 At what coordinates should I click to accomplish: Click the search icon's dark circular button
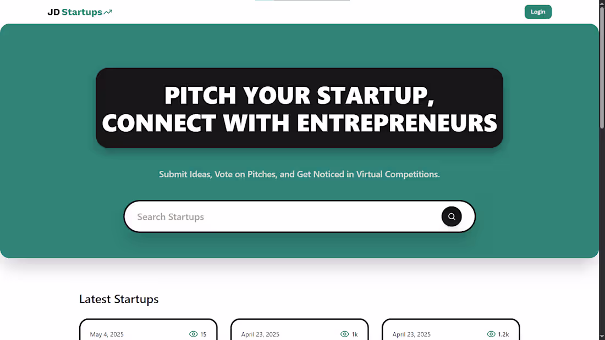click(x=451, y=216)
